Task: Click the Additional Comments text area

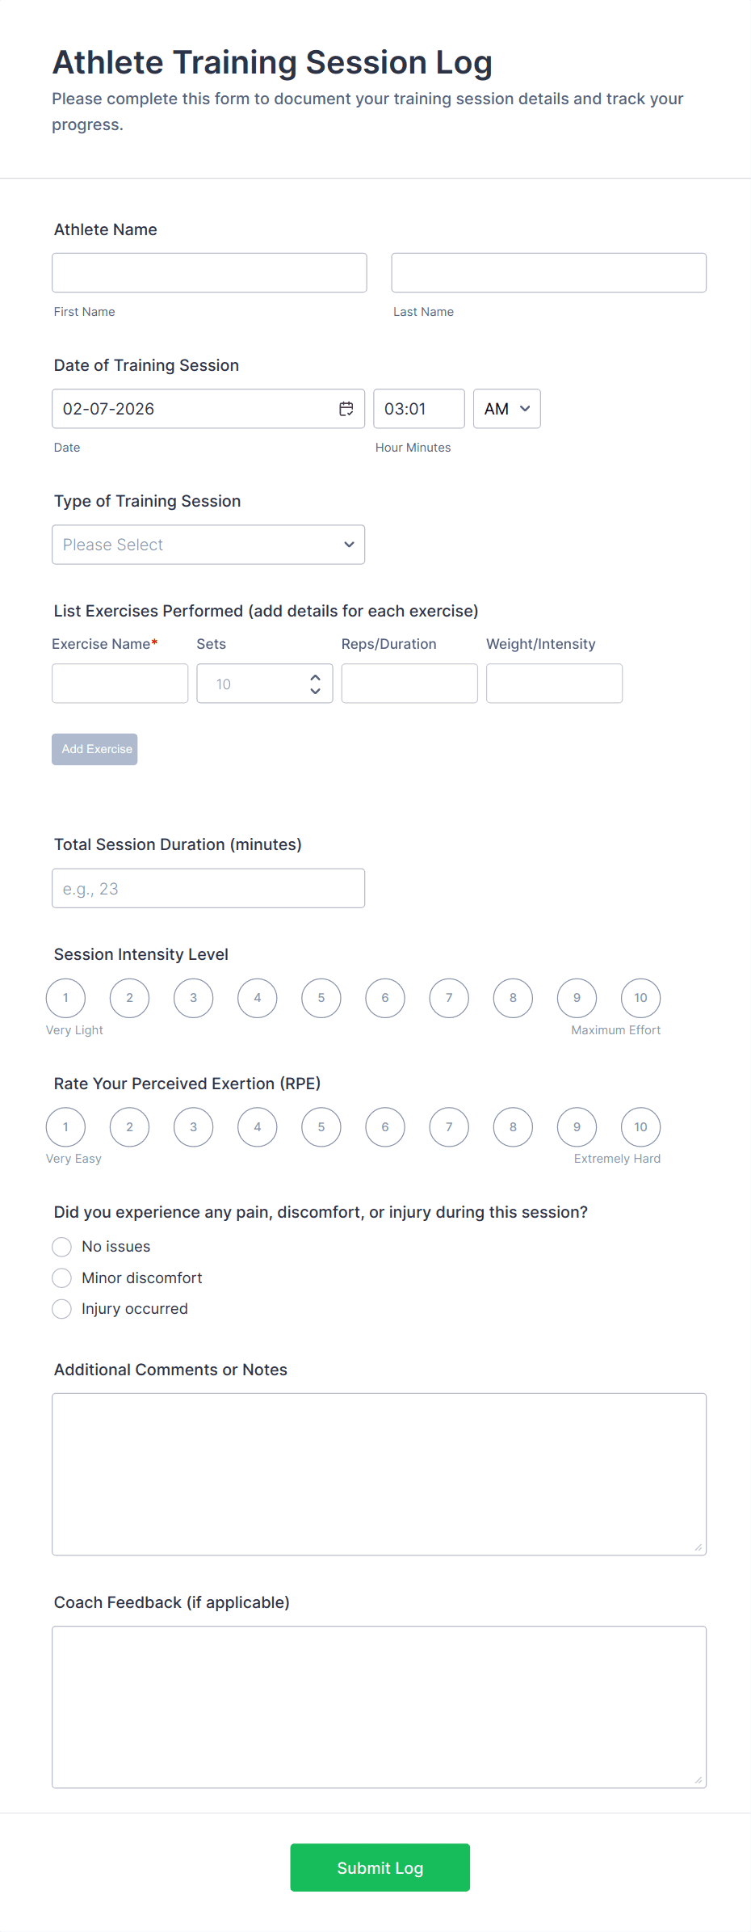Action: 379,1474
